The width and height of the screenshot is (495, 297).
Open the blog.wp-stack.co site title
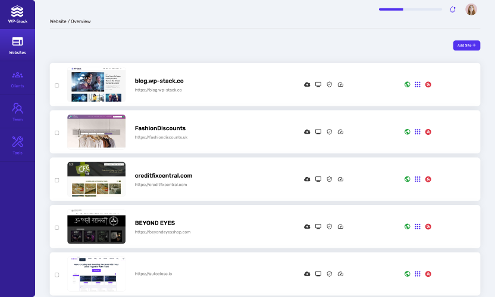[159, 81]
